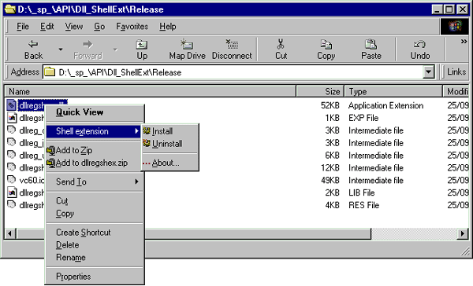Click the 3KB dllreg_c intermediate file icon
This screenshot has height=286, width=473.
tap(12, 130)
